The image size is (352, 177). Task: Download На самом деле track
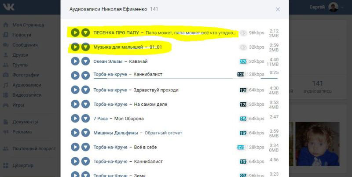pyautogui.click(x=85, y=104)
